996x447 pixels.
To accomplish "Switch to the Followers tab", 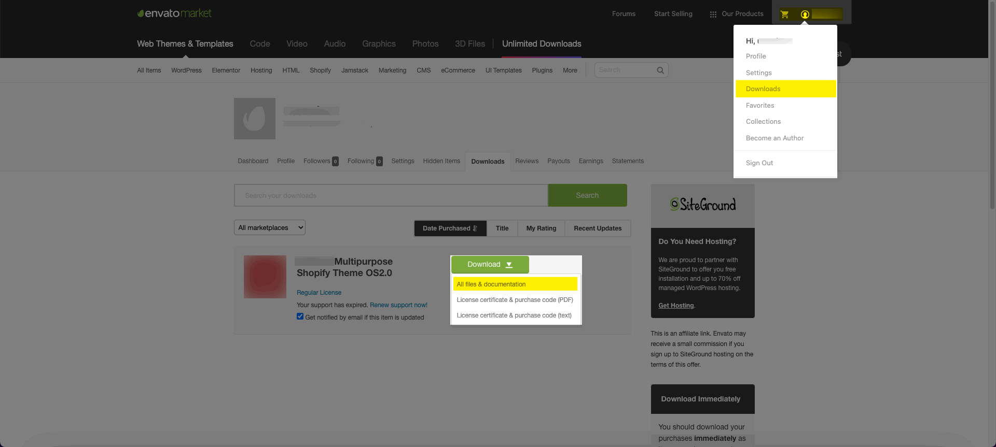I will point(321,161).
